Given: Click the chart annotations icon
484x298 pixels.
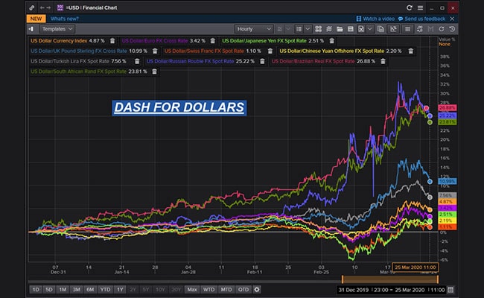Looking at the screenshot, I should (393, 29).
